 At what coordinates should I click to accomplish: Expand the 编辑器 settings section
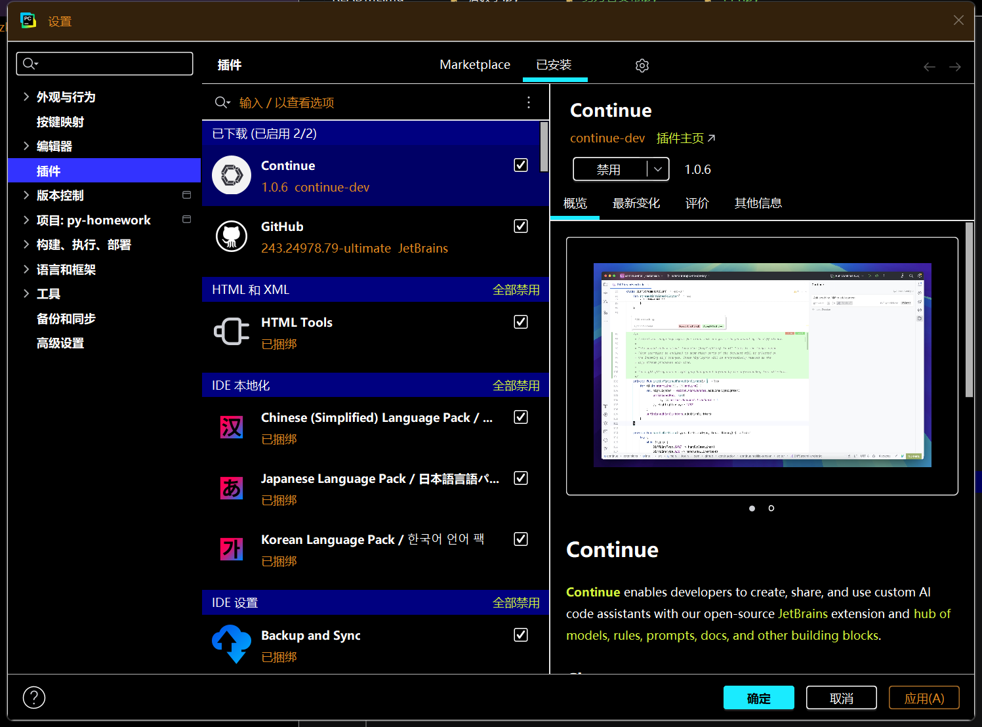click(x=26, y=146)
